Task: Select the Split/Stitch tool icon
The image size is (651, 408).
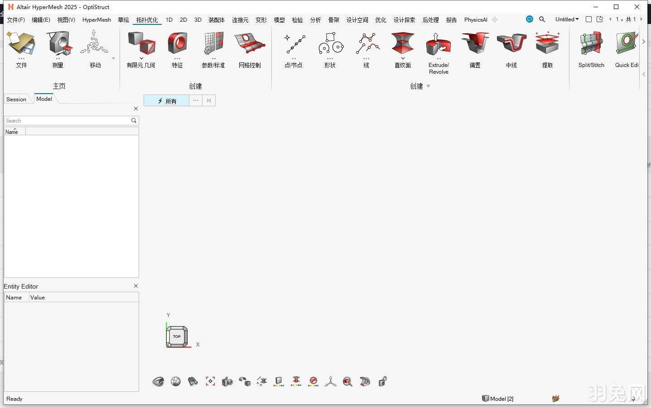Action: (x=591, y=45)
